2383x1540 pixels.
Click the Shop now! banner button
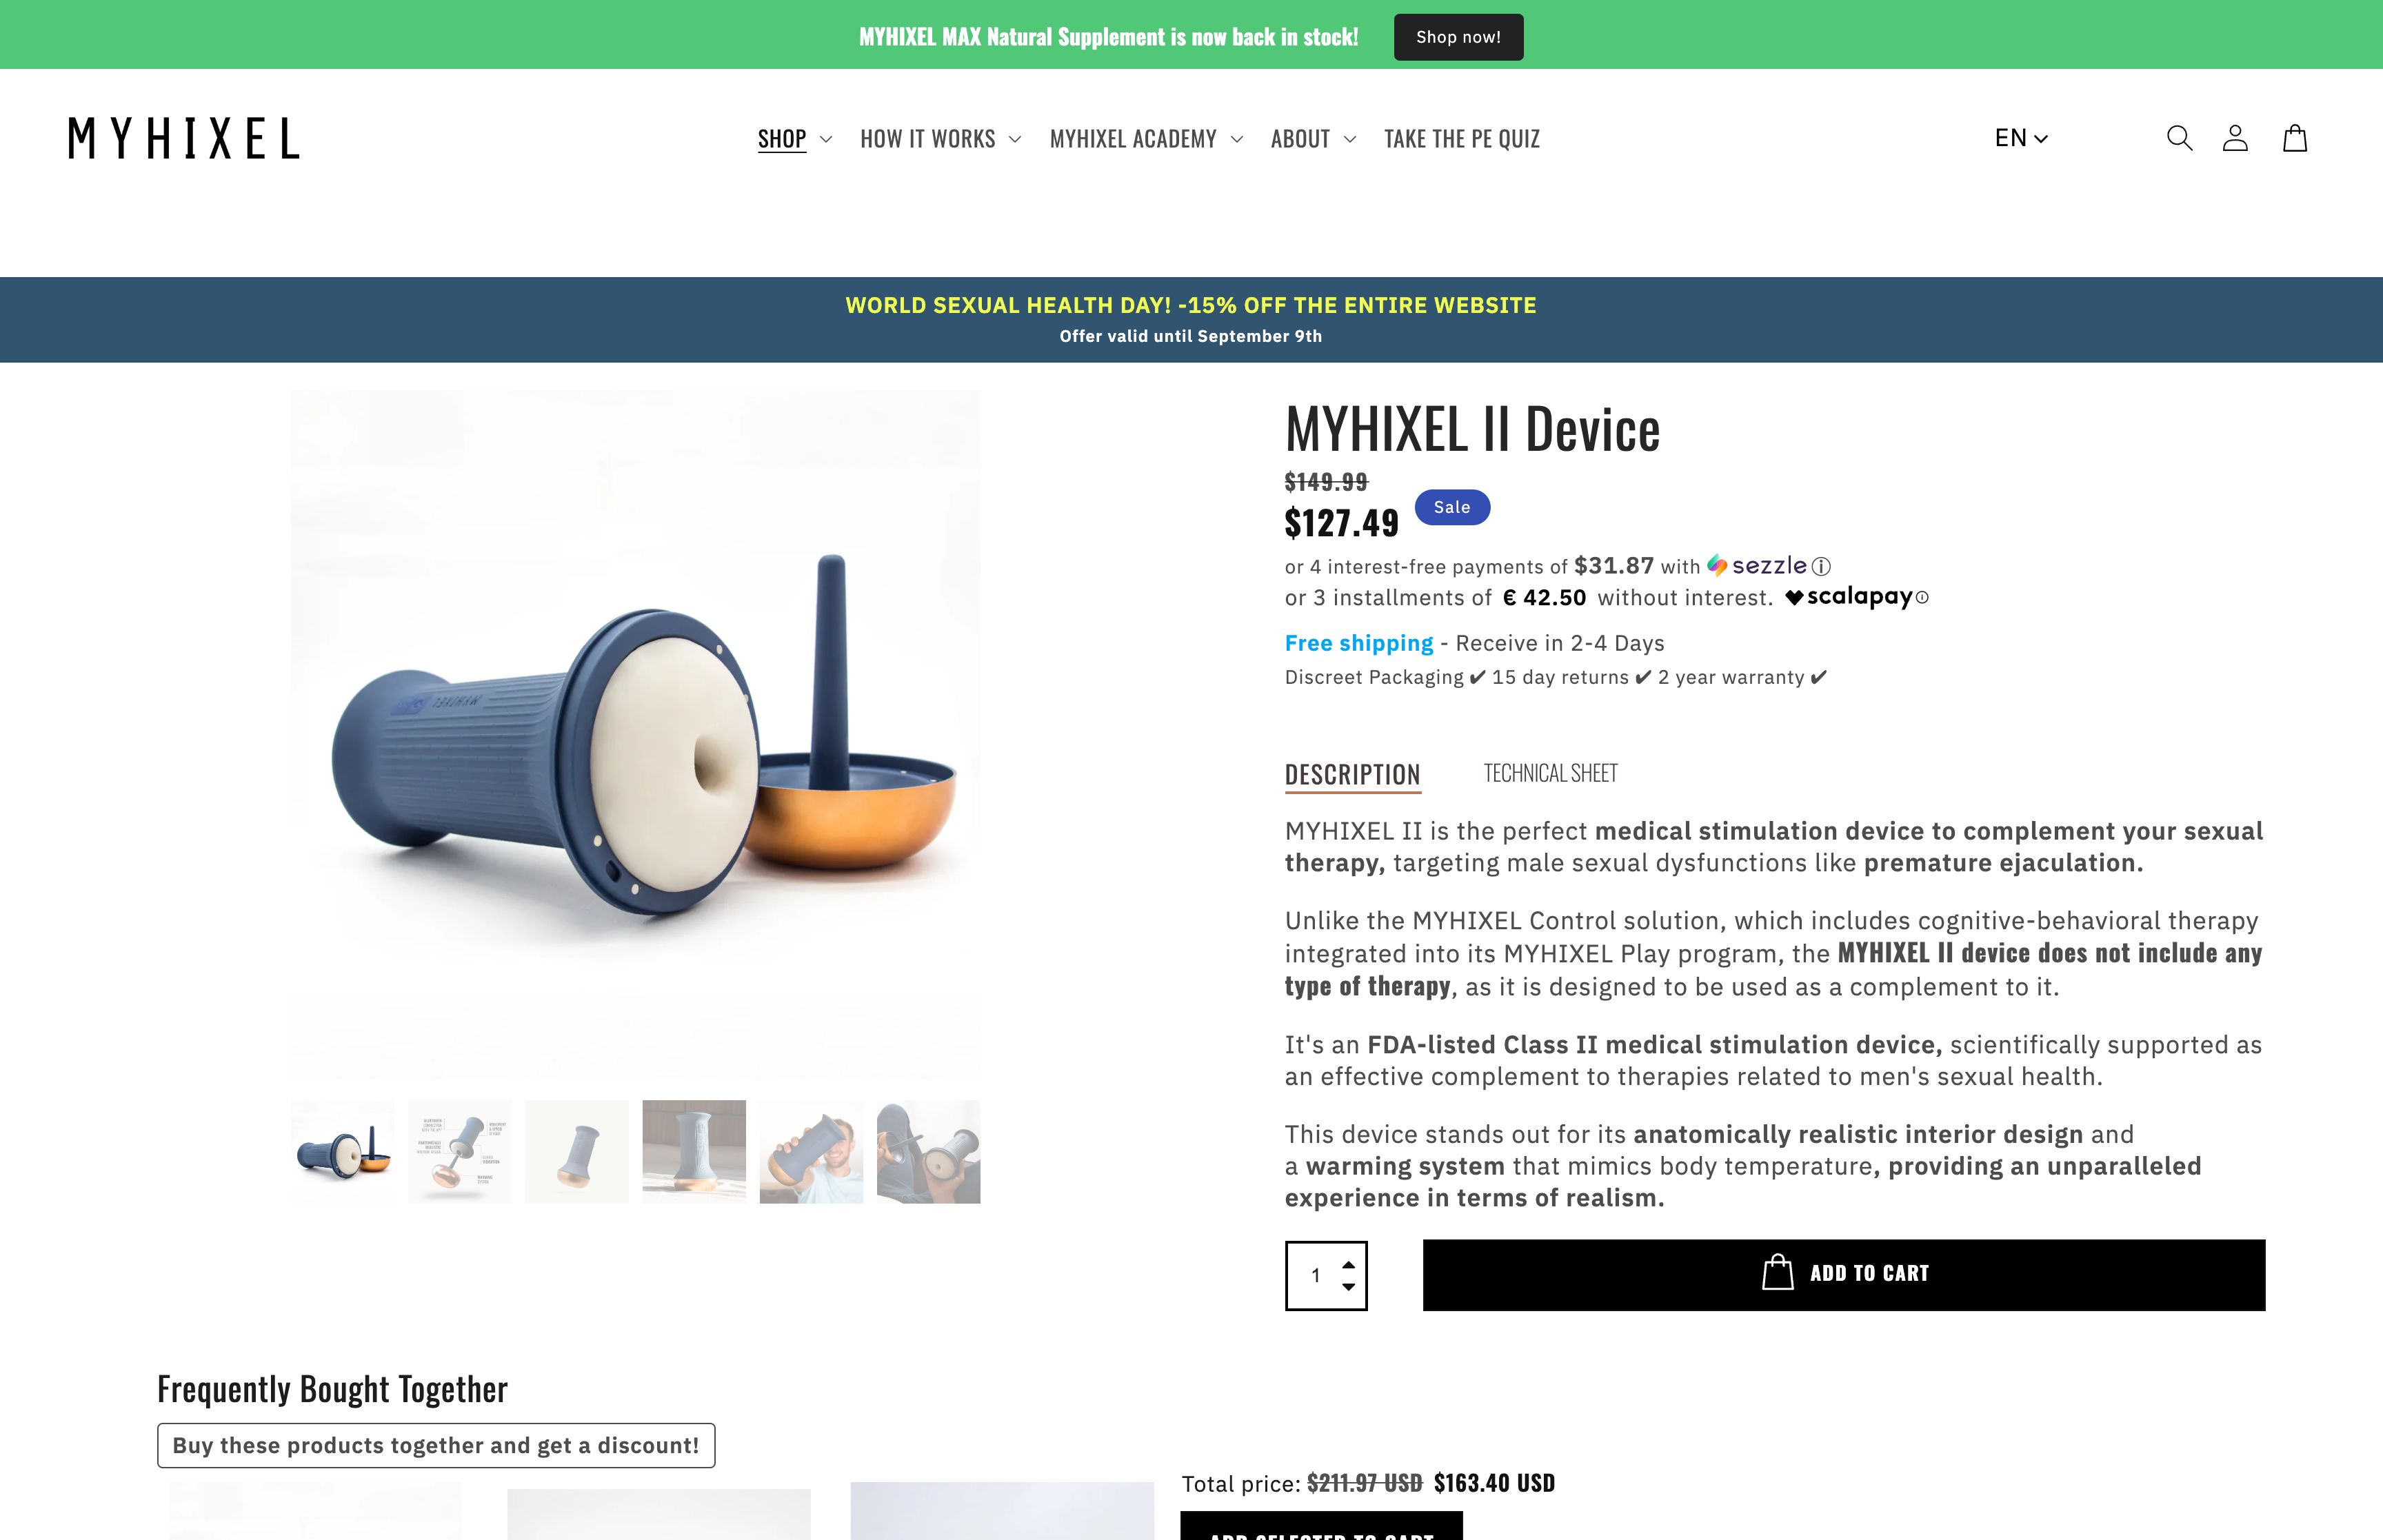[x=1458, y=37]
